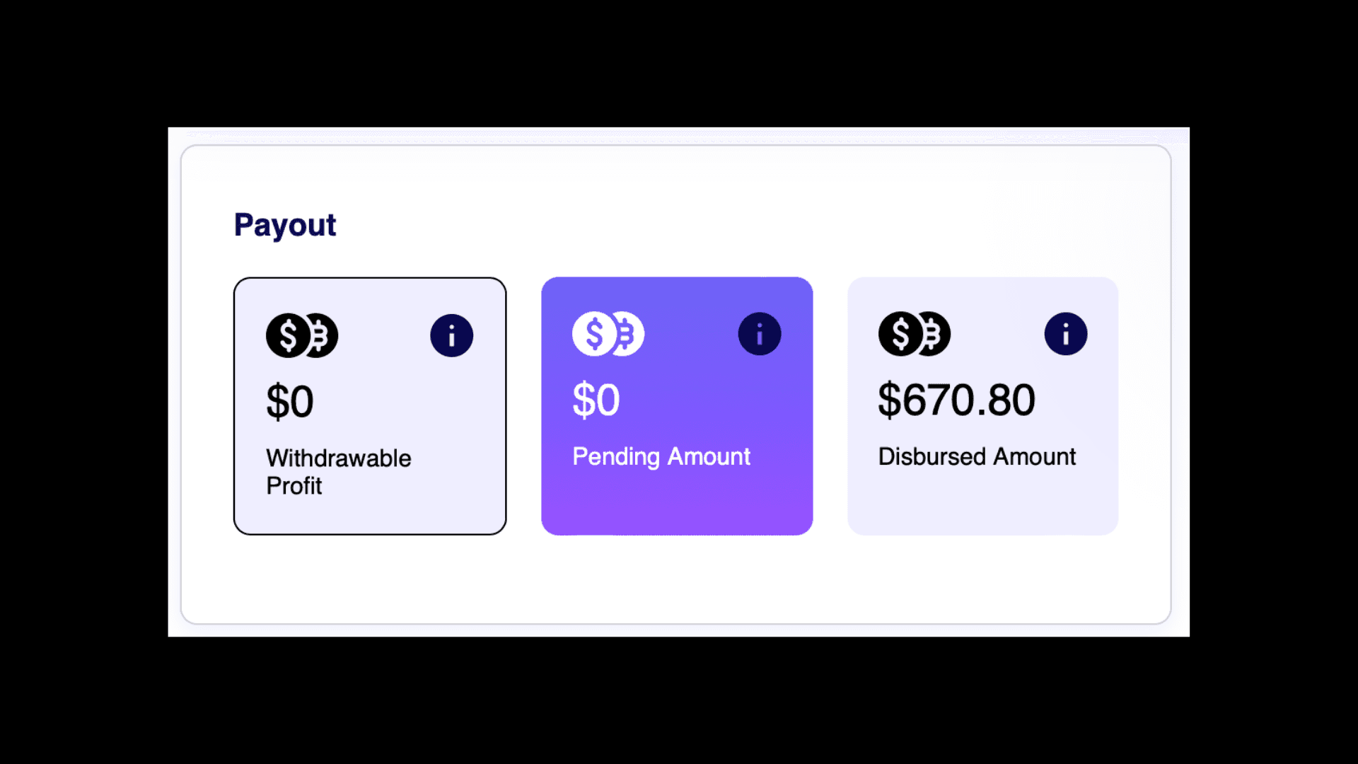Select the Withdrawable Profit card
This screenshot has height=764, width=1358.
pos(370,406)
